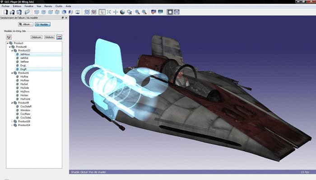Image resolution: width=316 pixels, height=180 pixels.
Task: Click the isometric view monitor icon
Action: pos(78,12)
